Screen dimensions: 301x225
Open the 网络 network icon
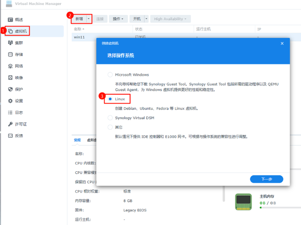[x=10, y=66]
